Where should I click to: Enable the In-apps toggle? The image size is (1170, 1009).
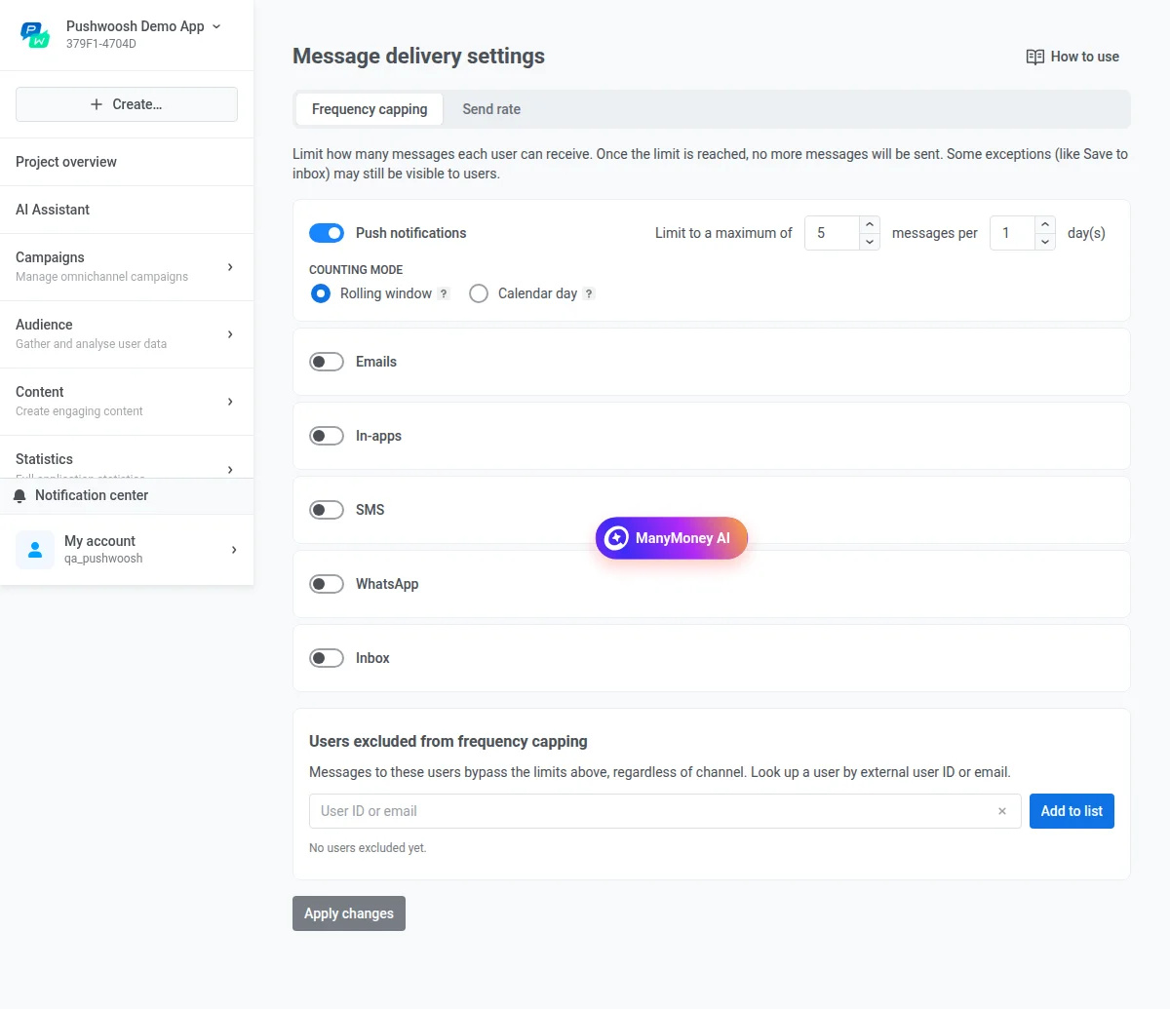point(327,436)
